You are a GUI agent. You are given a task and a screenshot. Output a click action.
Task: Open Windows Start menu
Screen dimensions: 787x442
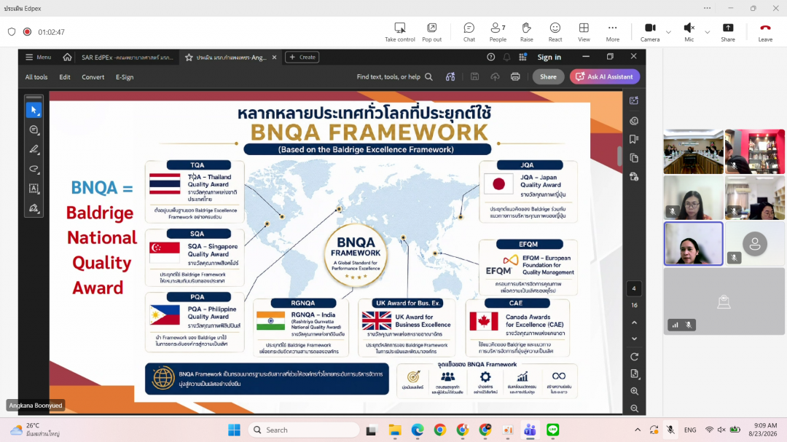[235, 430]
